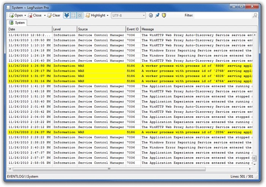266x187 pixels.
Task: Click the Highlight scroll icon
Action: [x=88, y=16]
